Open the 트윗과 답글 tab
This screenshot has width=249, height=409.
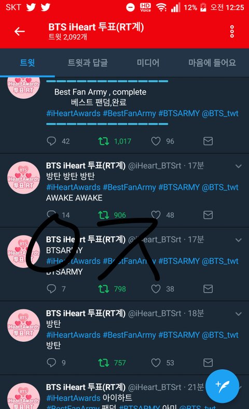click(88, 63)
